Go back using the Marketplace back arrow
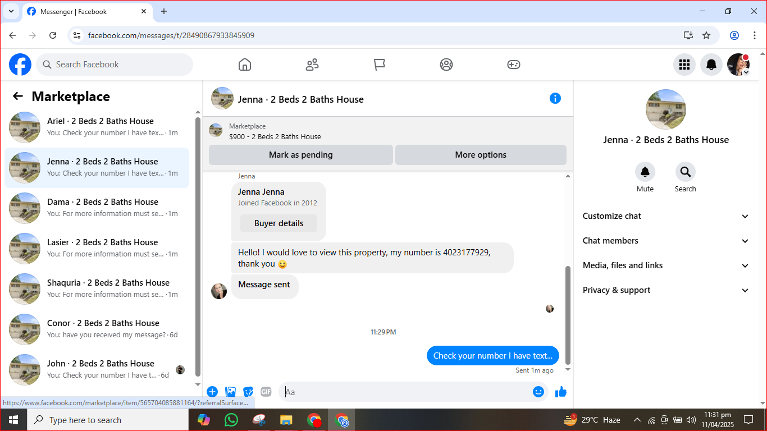Viewport: 767px width, 431px height. 18,96
